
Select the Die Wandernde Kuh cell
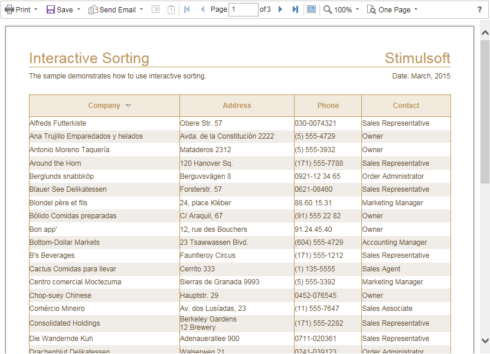[x=104, y=339]
